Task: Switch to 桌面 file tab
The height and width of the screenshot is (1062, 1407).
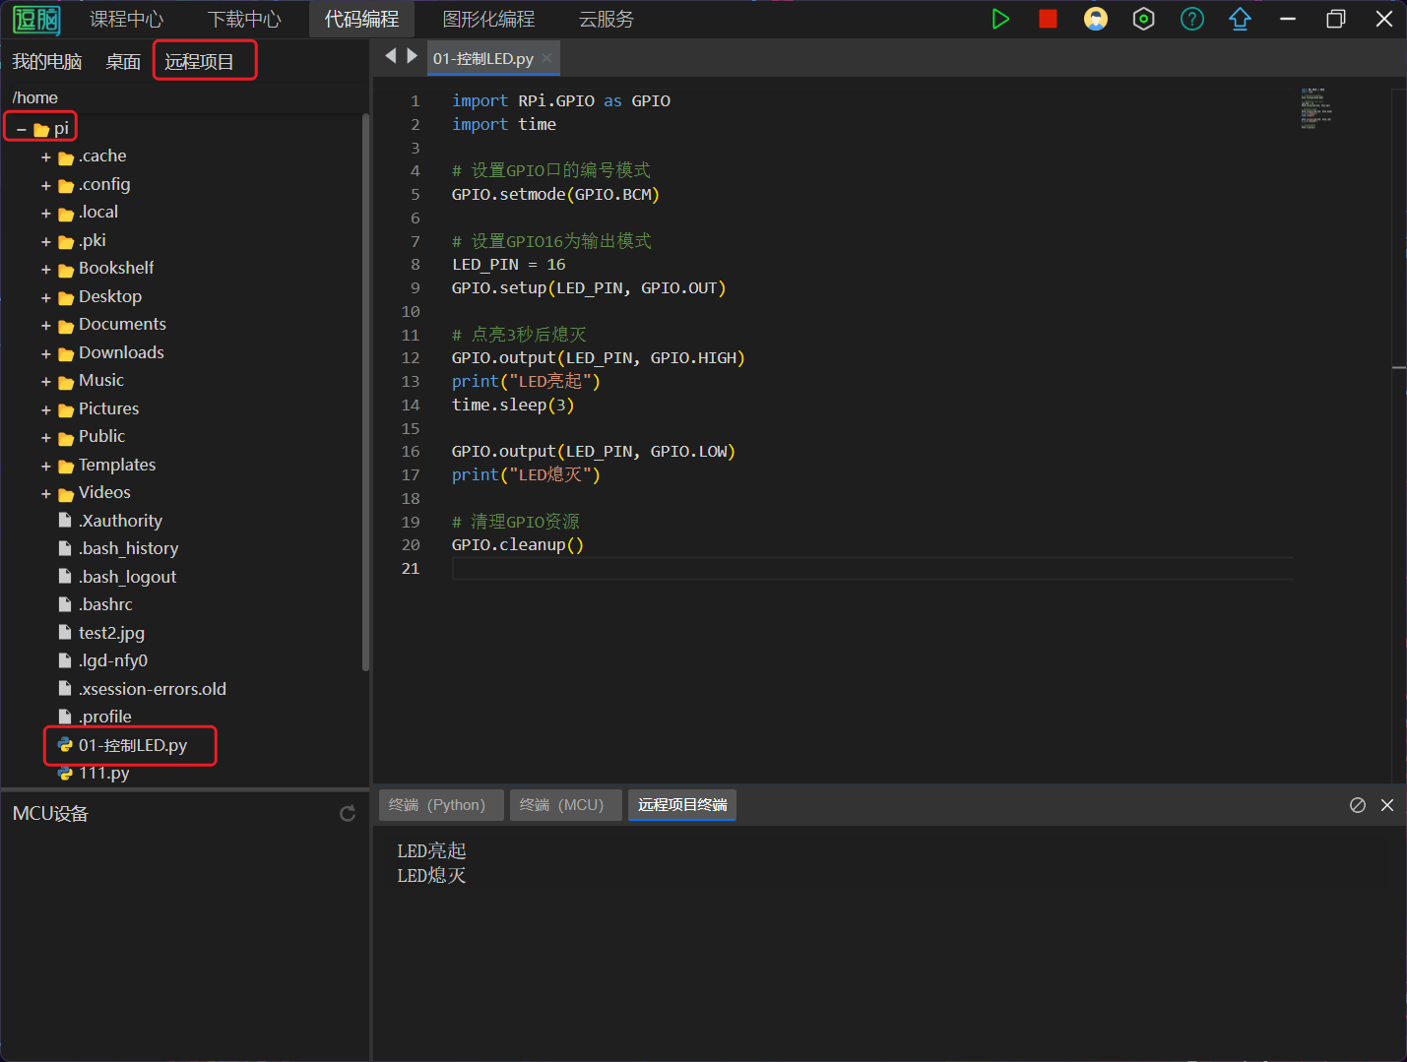Action: coord(123,62)
